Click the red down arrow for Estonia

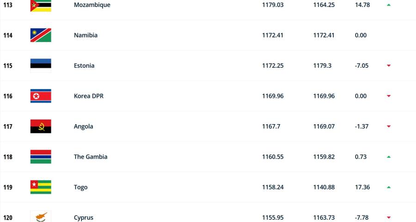tap(389, 66)
